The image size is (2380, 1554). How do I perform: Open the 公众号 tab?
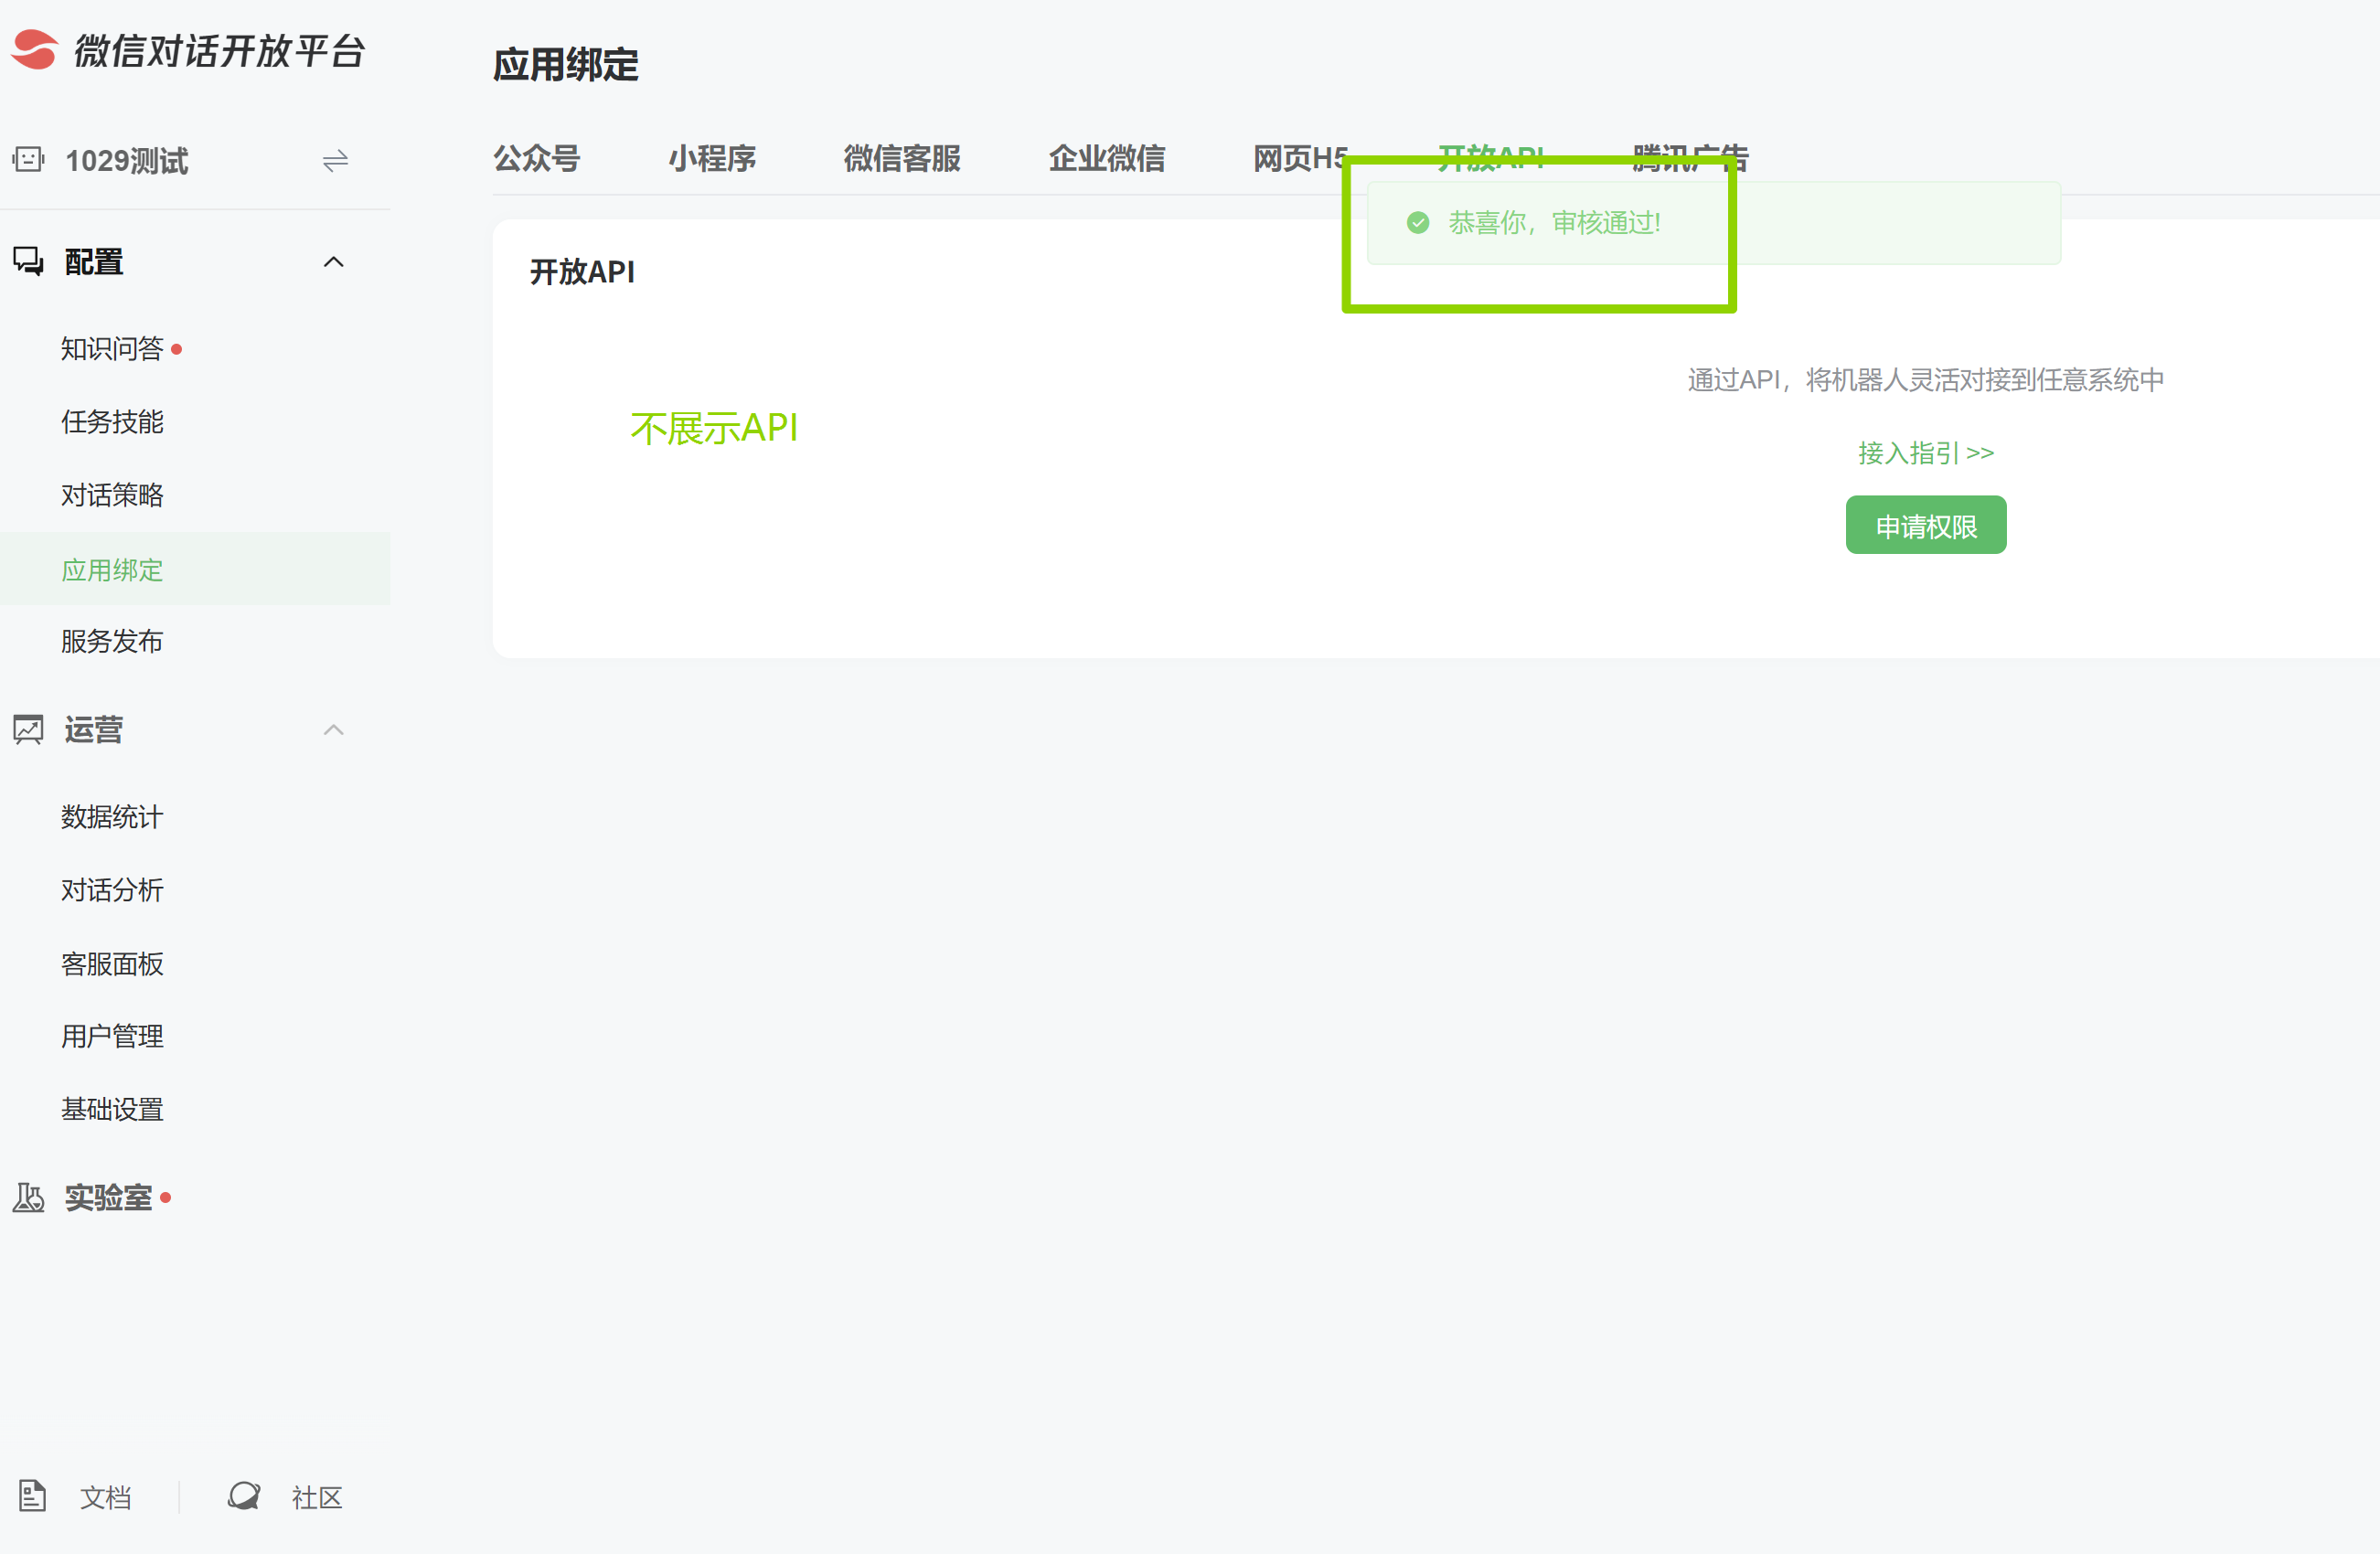tap(537, 158)
